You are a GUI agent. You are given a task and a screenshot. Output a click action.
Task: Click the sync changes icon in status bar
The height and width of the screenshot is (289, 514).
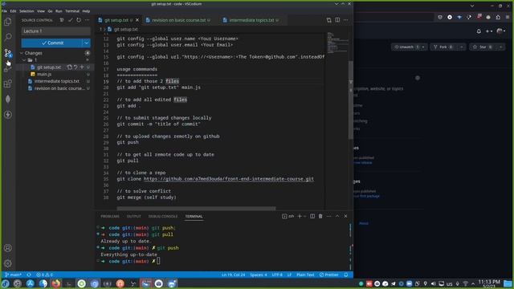pos(29,275)
